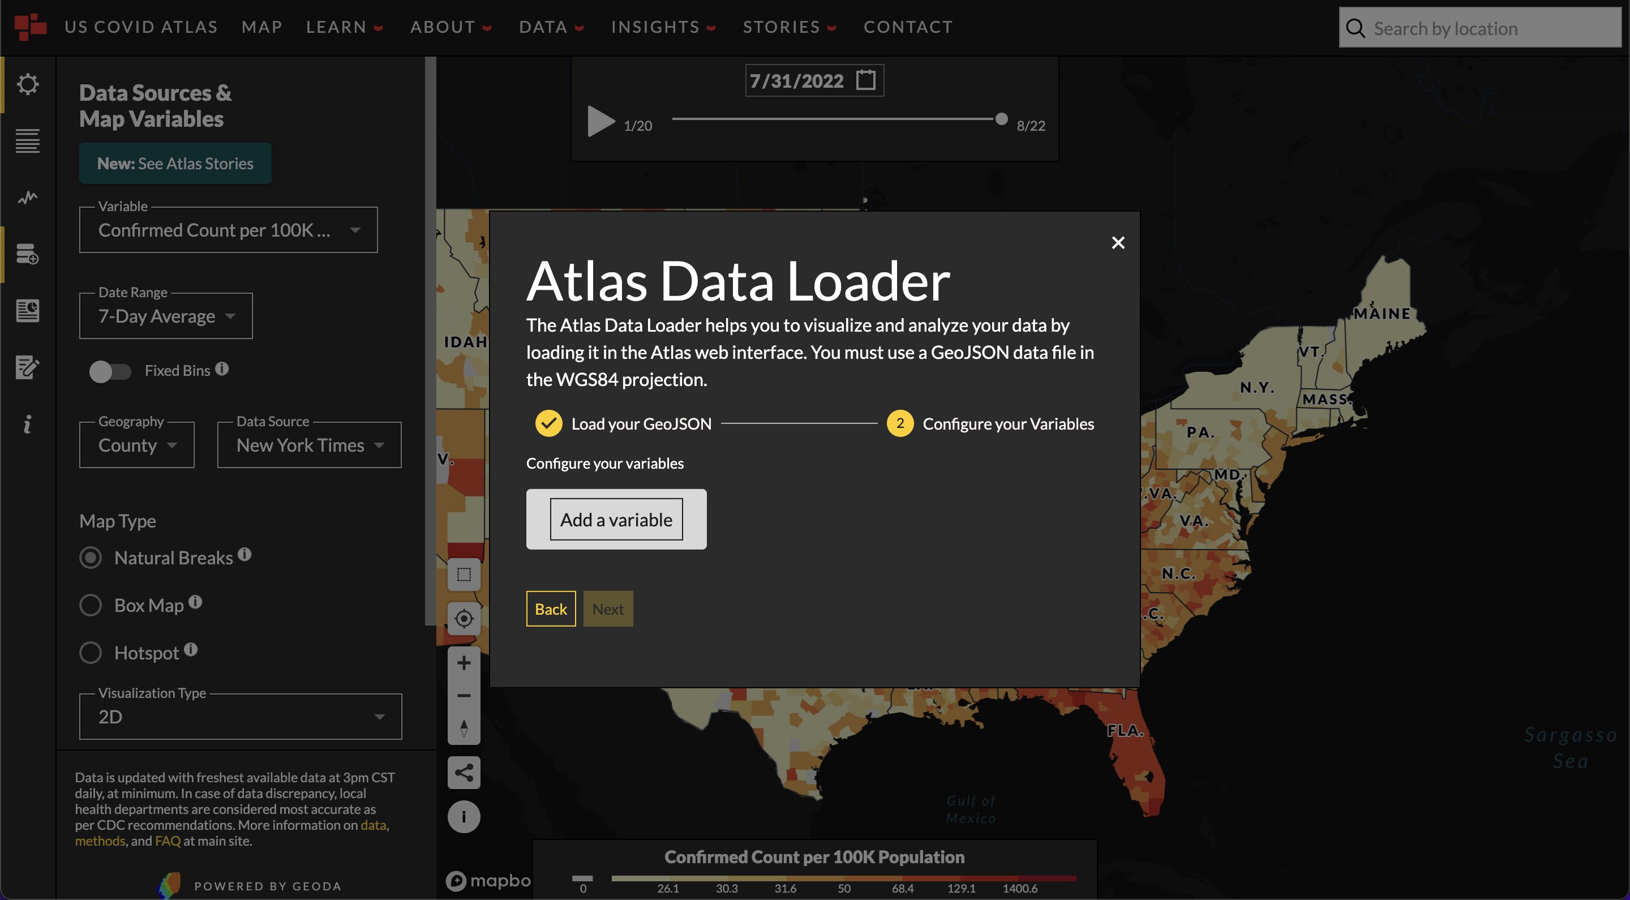
Task: Click the rectangle selection tool on map
Action: coord(464,575)
